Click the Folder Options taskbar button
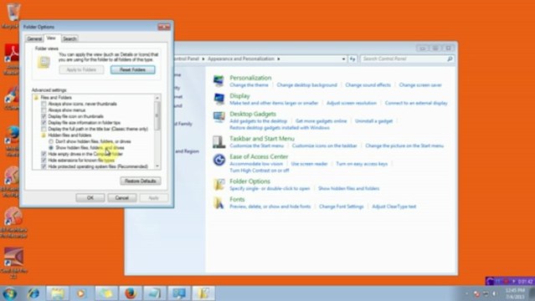 203,293
